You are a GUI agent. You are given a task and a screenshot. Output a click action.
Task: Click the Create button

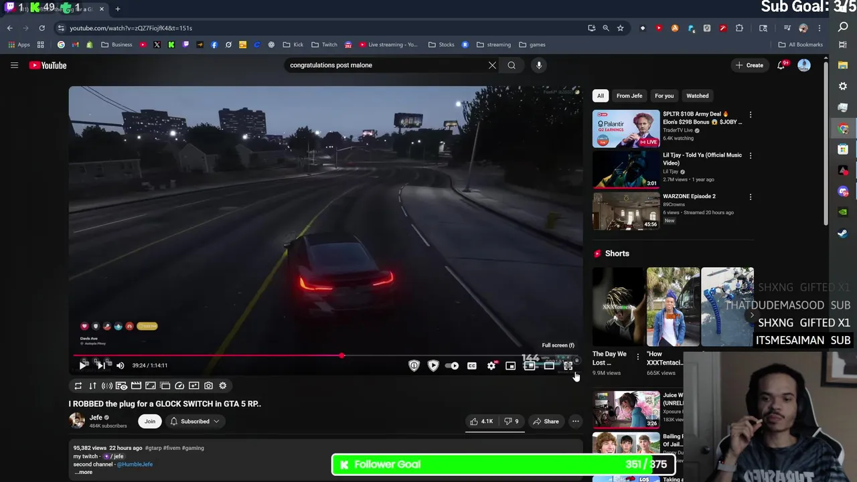pyautogui.click(x=749, y=65)
